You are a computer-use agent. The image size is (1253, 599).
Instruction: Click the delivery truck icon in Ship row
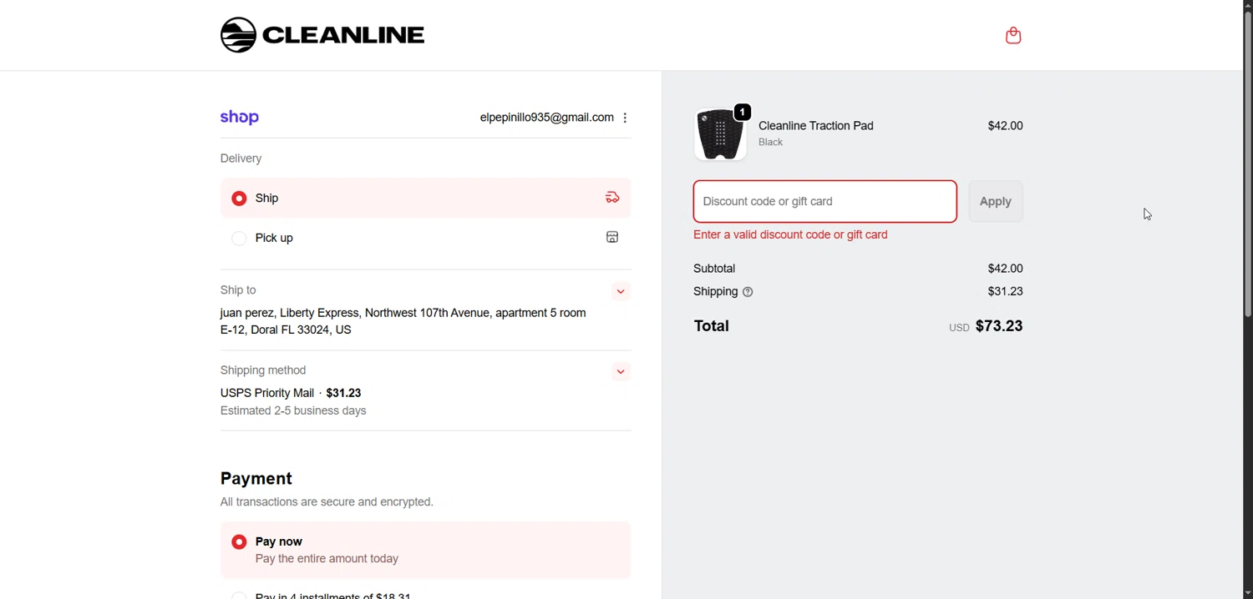click(x=612, y=198)
